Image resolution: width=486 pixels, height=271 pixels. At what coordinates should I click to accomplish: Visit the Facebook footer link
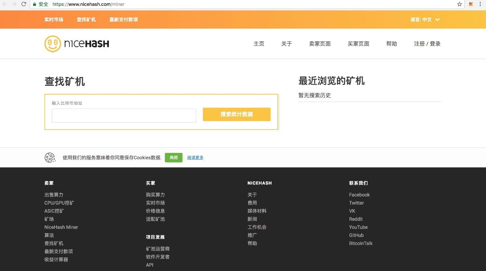(x=359, y=195)
